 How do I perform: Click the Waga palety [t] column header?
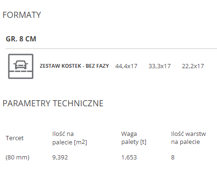point(134,138)
